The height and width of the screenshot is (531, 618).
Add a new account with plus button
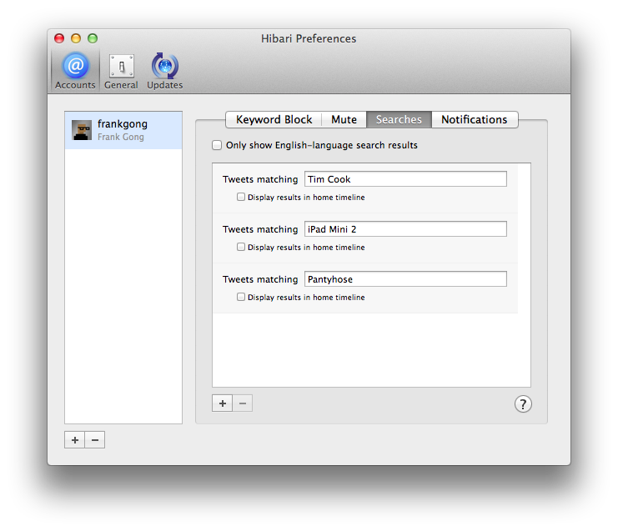coord(74,440)
